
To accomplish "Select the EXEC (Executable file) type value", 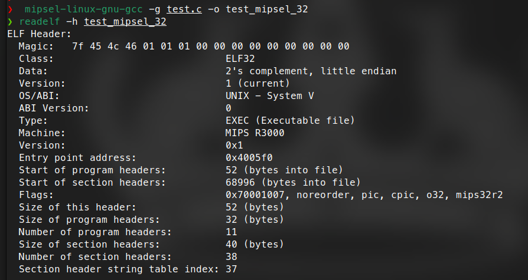I will click(290, 121).
